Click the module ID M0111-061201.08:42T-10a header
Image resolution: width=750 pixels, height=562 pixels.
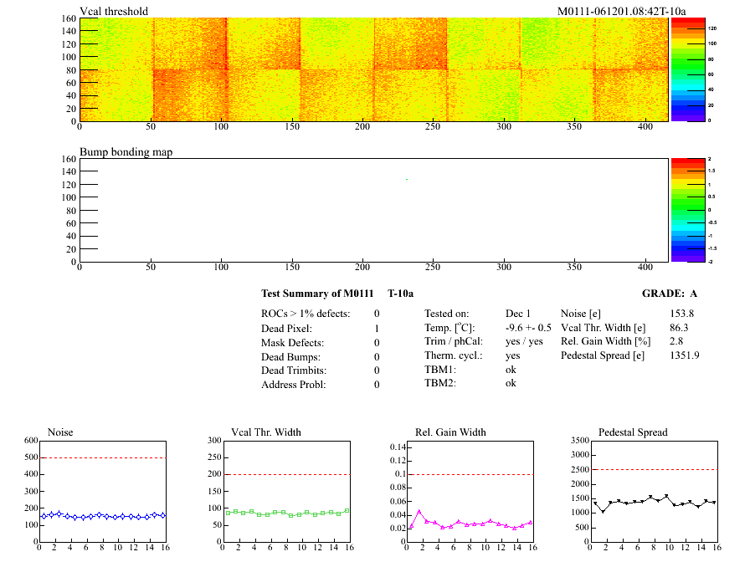[x=621, y=11]
